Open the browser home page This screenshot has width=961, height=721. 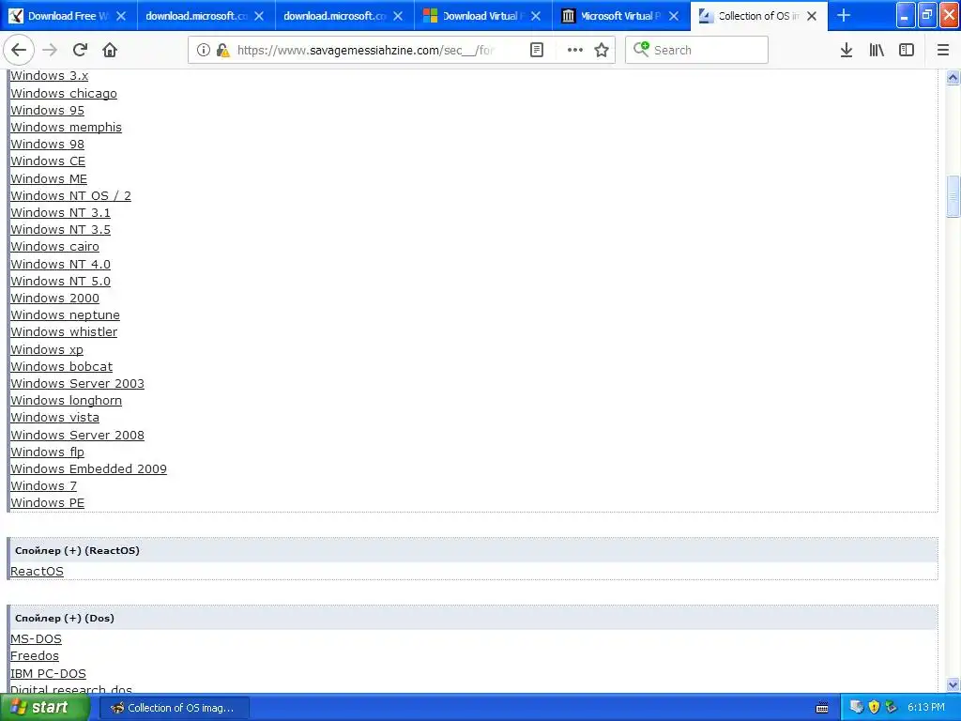tap(110, 50)
